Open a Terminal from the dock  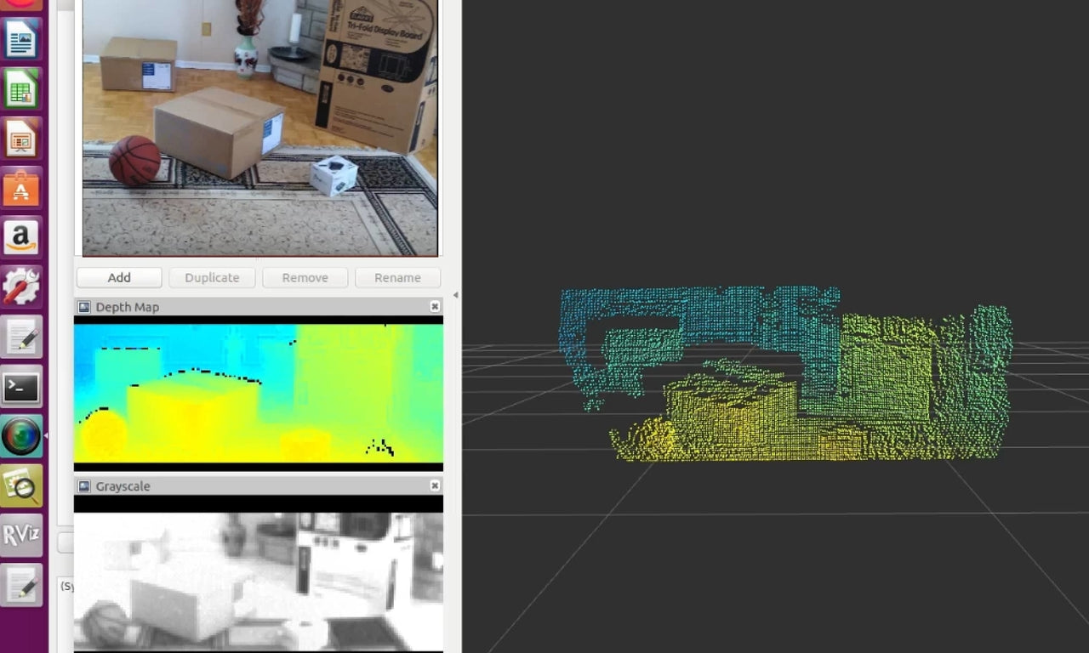(x=21, y=387)
